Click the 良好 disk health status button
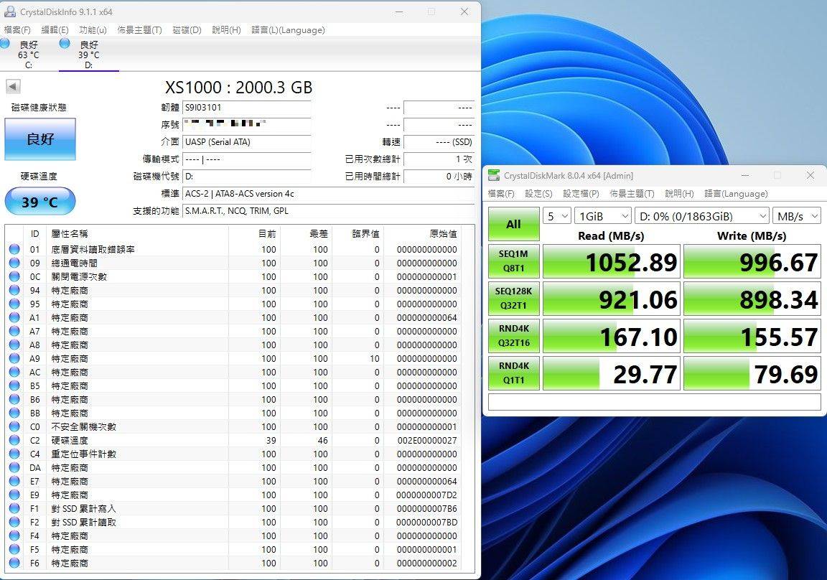 click(40, 139)
